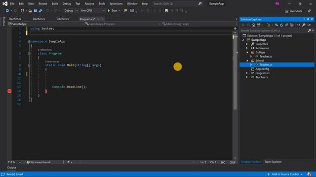
Task: Collapse the College folder arrow
Action: 247,53
